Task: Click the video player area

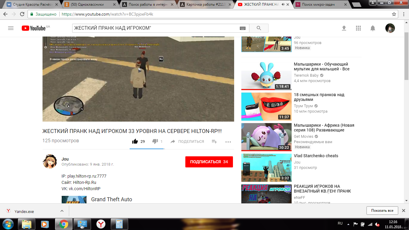Action: point(138,79)
